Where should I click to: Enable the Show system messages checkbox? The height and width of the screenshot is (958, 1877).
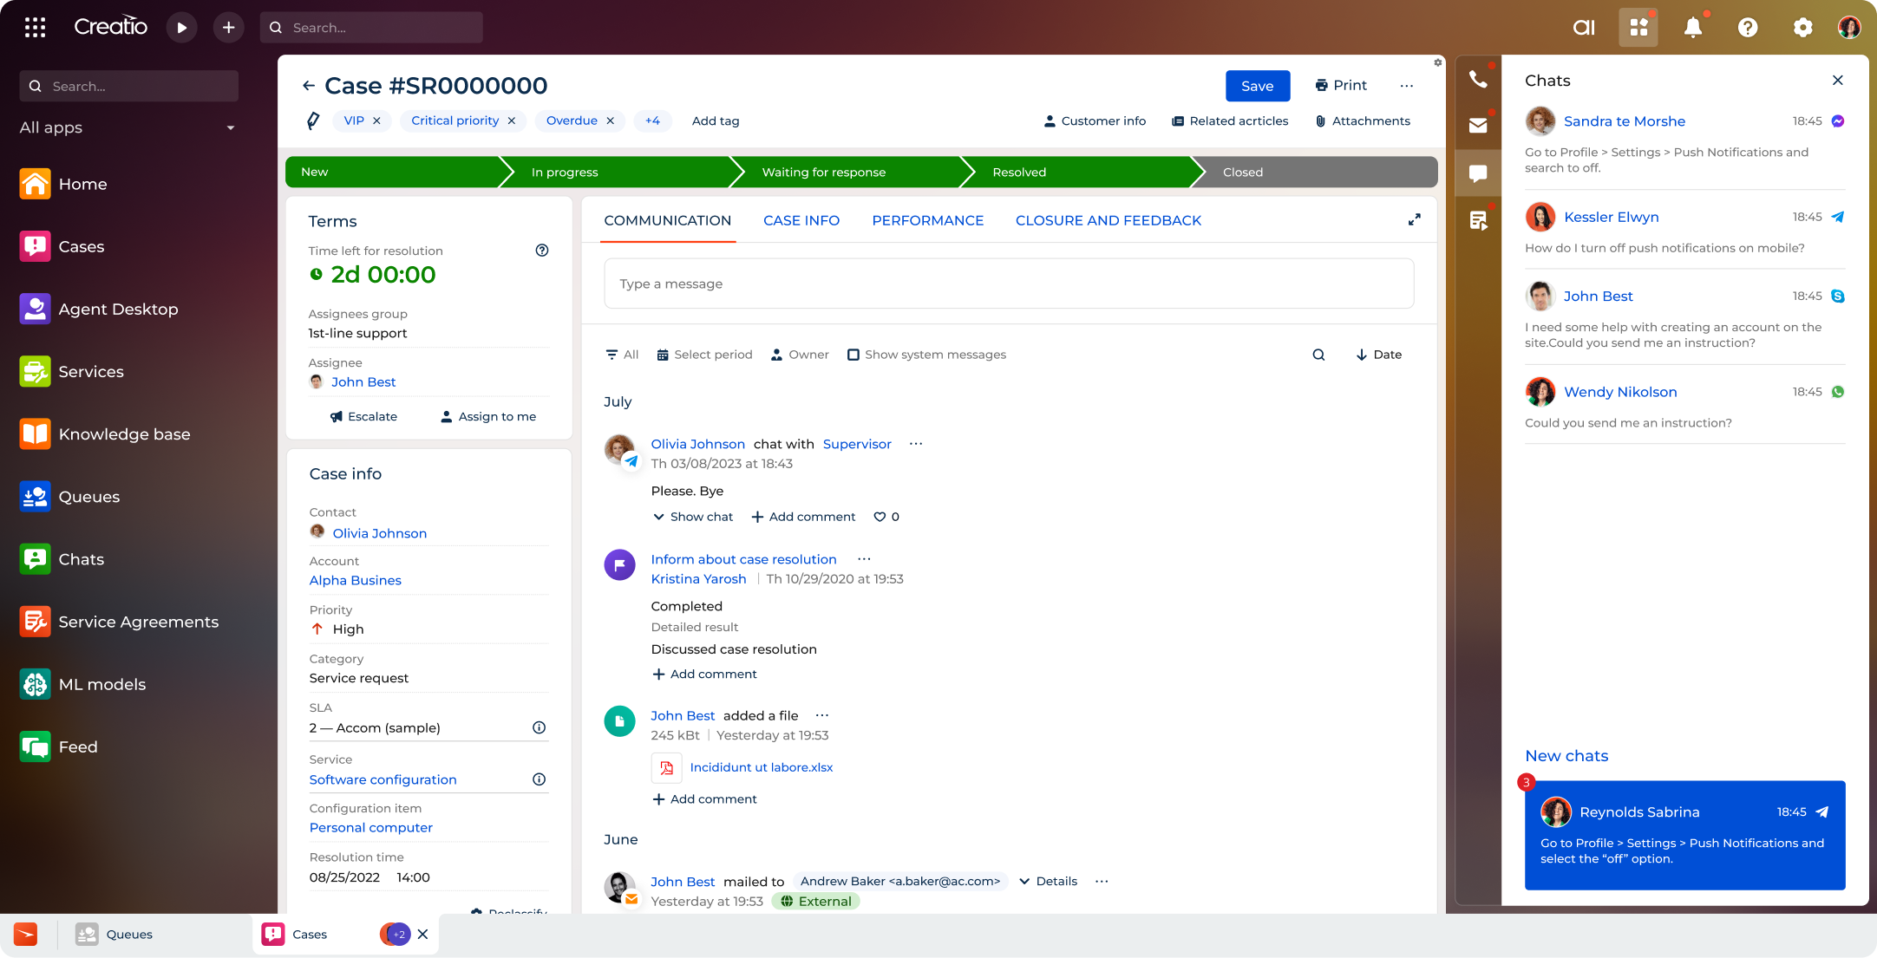click(x=853, y=355)
